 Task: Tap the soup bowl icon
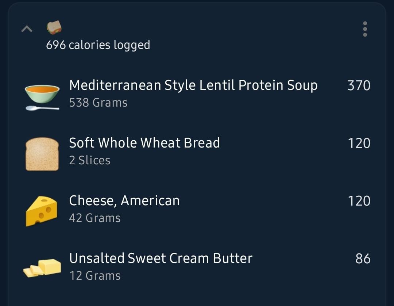(x=42, y=97)
